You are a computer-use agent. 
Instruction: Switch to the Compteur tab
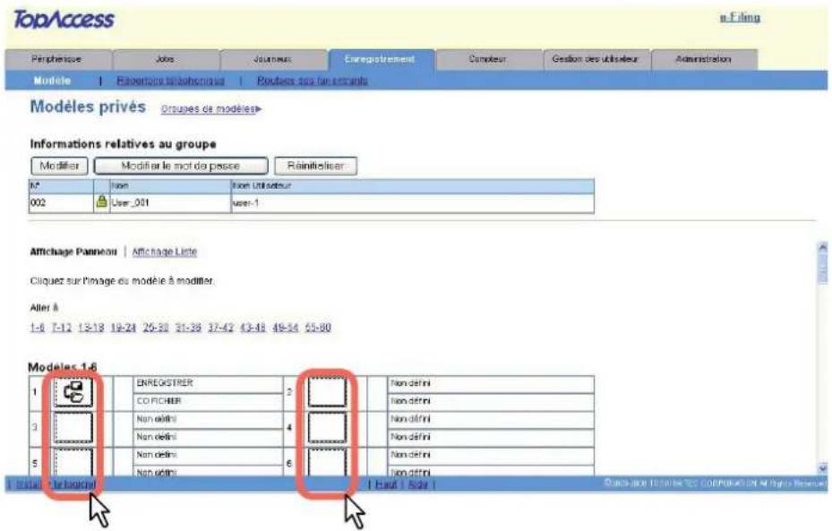click(x=489, y=59)
